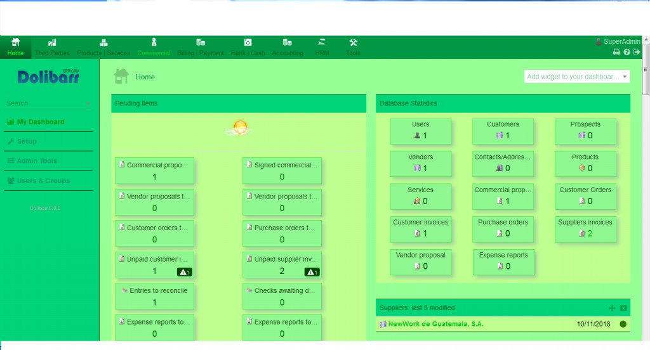Open NewWork de Guatemala, S.A. supplier

click(435, 324)
